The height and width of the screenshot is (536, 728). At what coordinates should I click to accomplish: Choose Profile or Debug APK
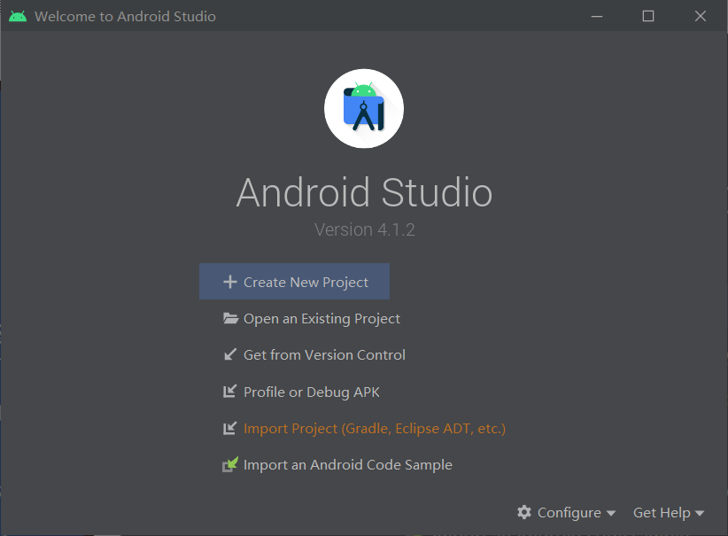(311, 391)
